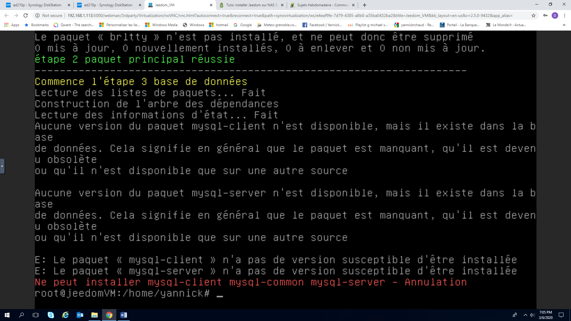Open the Apps shortcut in bookmarks bar
This screenshot has width=571, height=321.
(x=12, y=25)
